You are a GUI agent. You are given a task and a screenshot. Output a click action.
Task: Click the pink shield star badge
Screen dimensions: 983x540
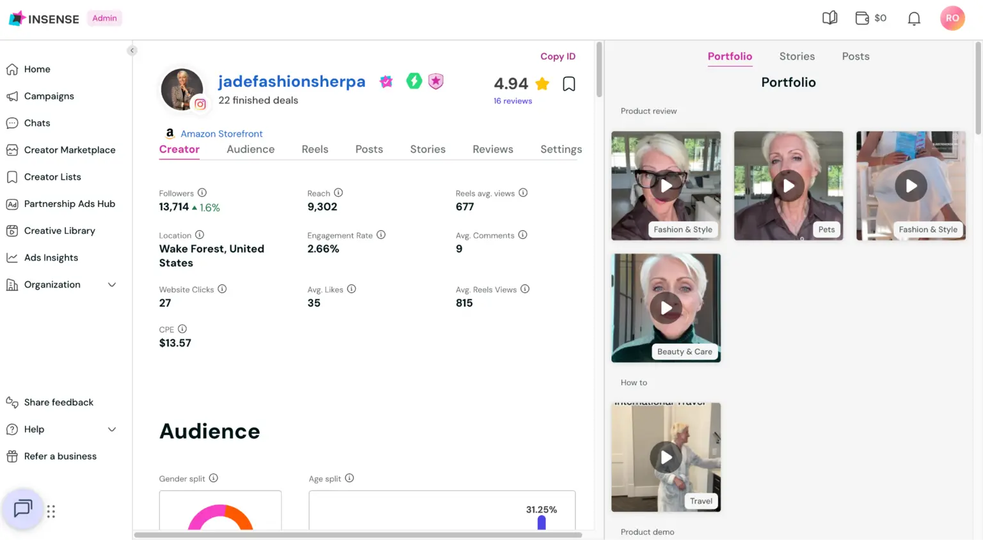[436, 81]
